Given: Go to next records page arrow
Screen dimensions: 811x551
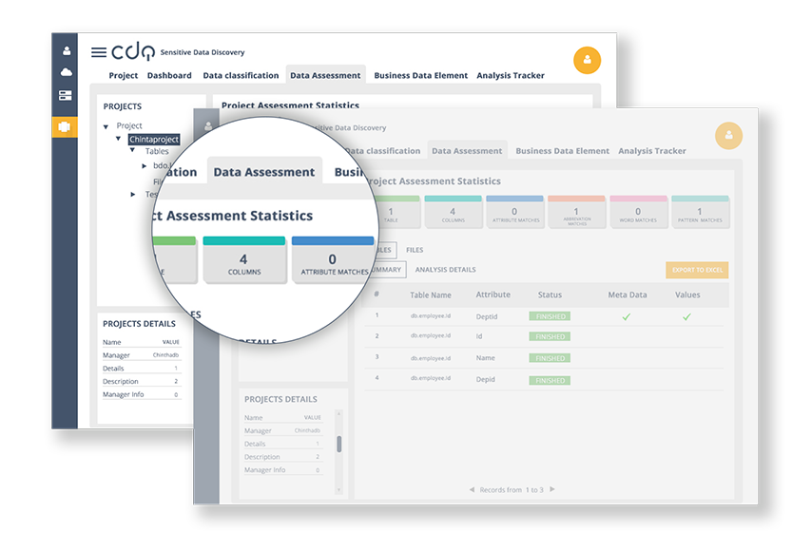Looking at the screenshot, I should click(552, 489).
